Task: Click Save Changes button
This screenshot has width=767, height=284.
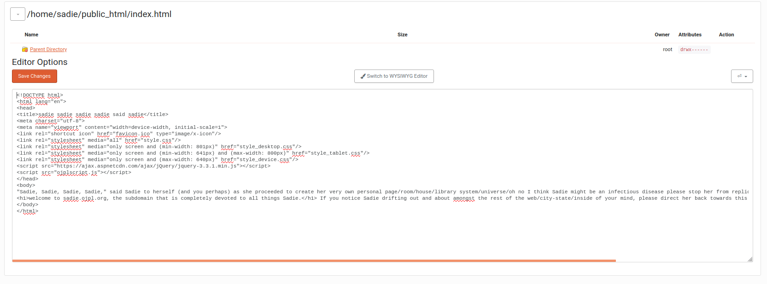Action: pyautogui.click(x=35, y=76)
